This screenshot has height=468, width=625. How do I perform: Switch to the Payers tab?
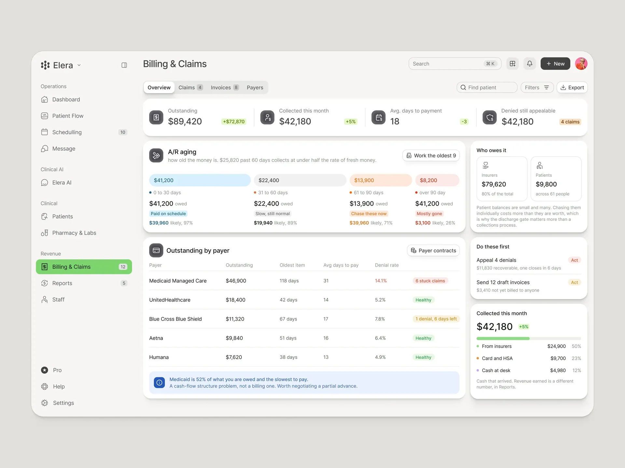tap(255, 87)
